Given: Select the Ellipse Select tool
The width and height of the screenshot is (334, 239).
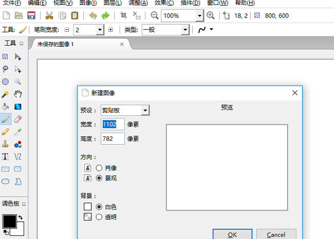Looking at the screenshot, I should click(5, 82).
